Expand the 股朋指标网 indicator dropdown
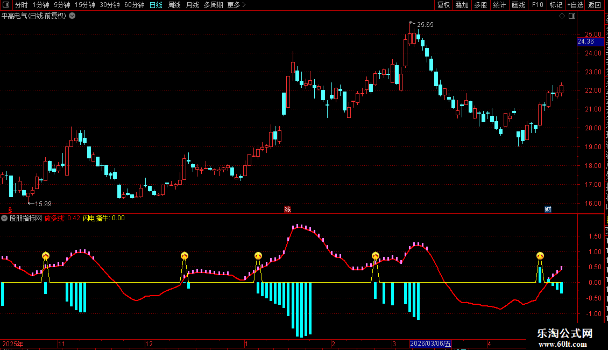 tap(4, 218)
